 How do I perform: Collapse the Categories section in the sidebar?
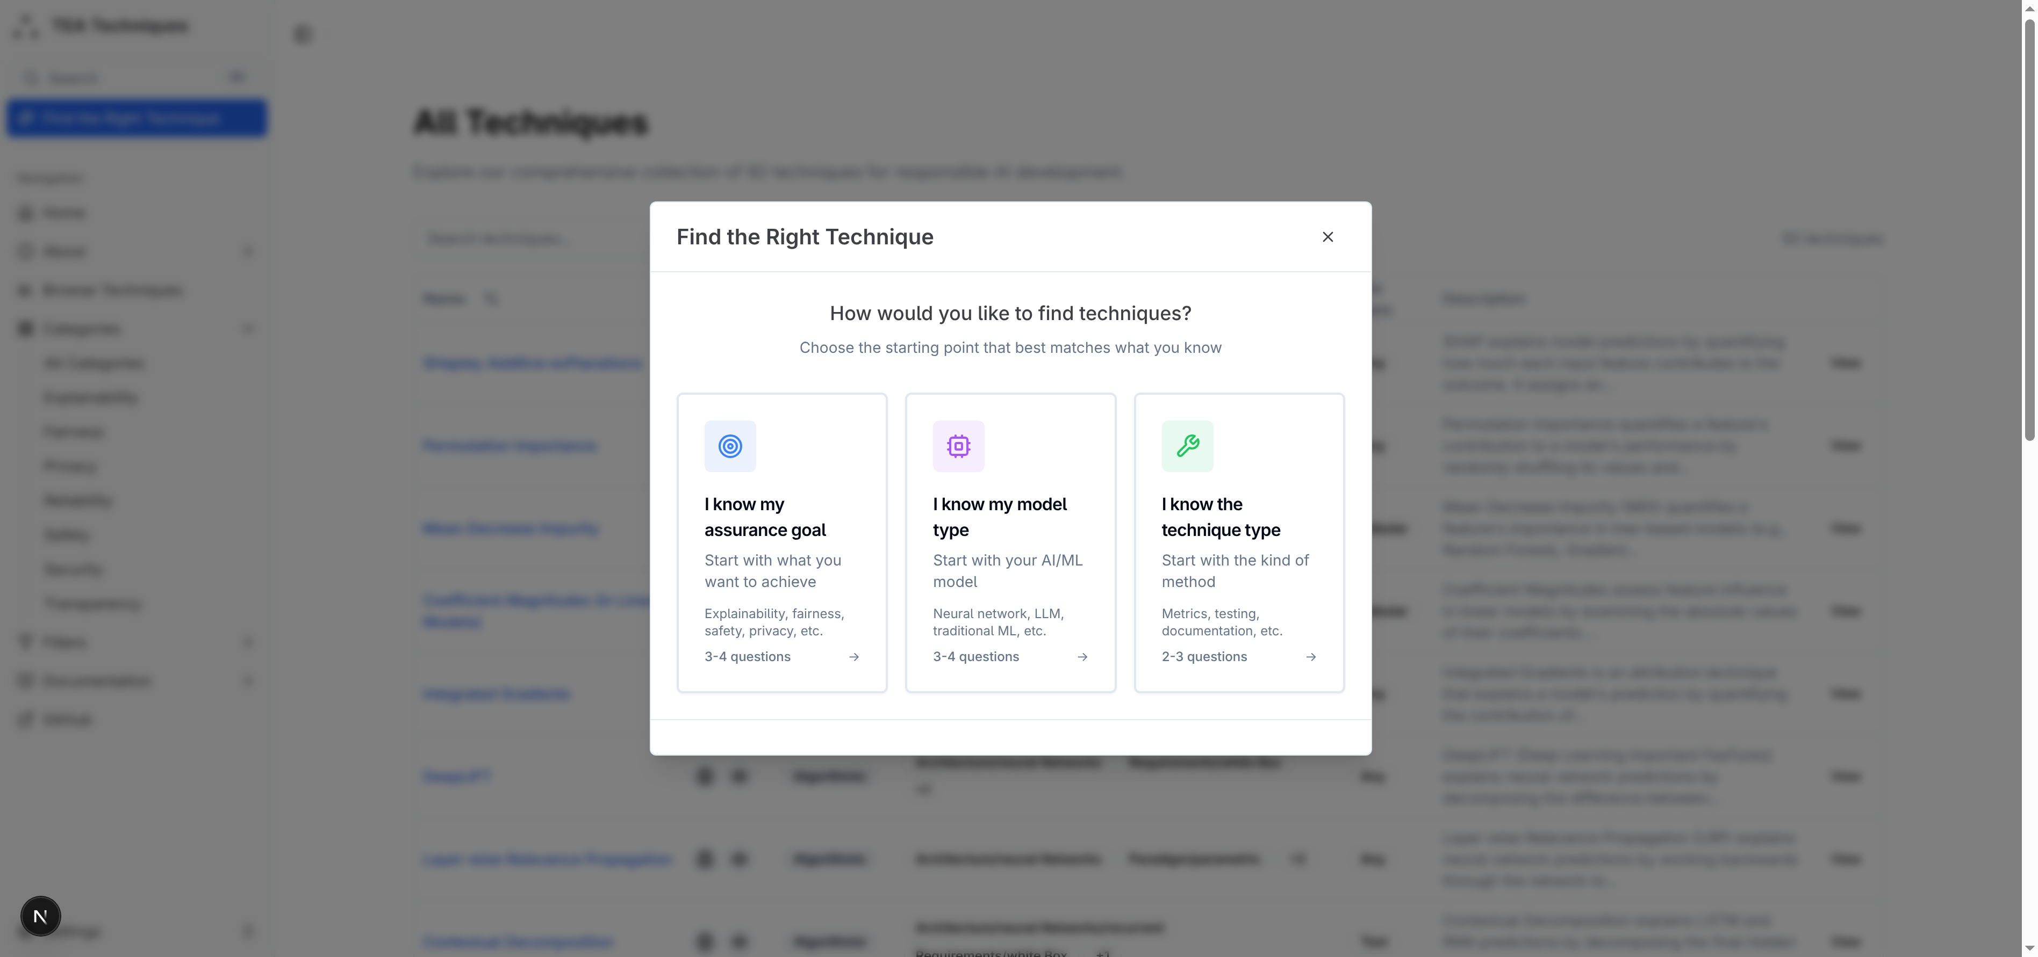pos(248,328)
